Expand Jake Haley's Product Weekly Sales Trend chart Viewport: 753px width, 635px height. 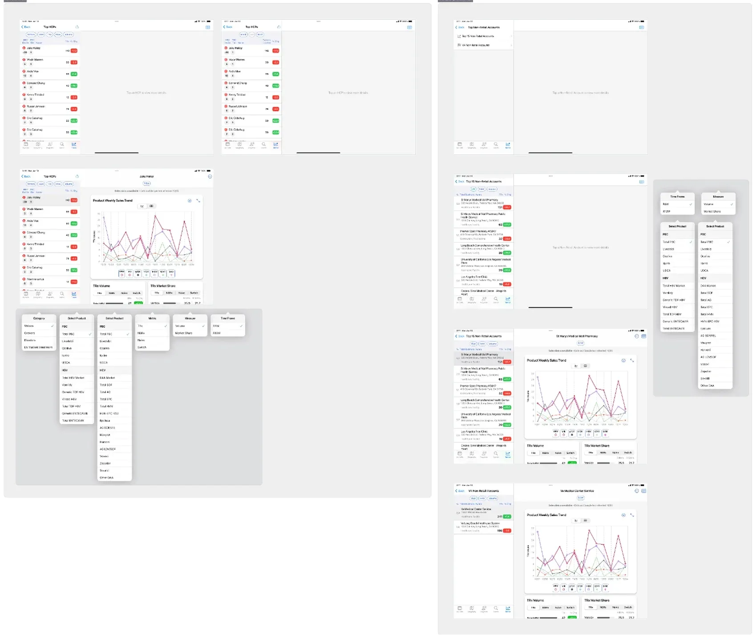click(198, 201)
